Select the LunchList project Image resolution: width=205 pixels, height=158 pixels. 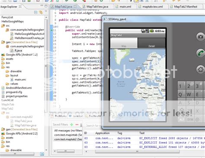tap(7, 100)
